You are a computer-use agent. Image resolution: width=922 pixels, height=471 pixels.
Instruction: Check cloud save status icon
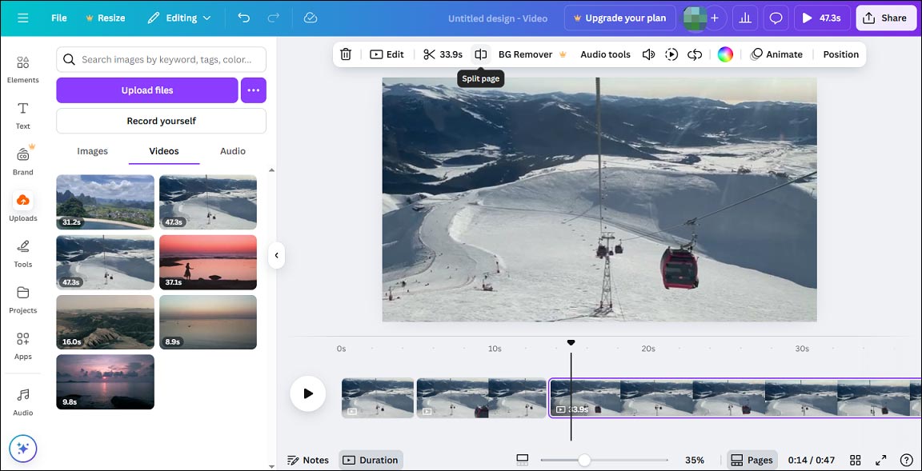pos(311,18)
